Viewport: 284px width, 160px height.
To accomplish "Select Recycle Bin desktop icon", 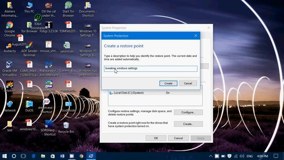I will tap(66, 128).
